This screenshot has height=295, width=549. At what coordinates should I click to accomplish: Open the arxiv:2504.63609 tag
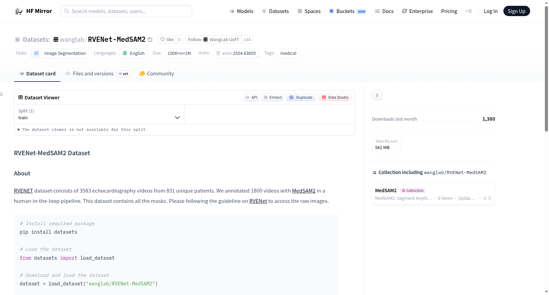pos(236,53)
